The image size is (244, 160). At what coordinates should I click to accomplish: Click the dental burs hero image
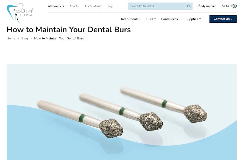122,112
